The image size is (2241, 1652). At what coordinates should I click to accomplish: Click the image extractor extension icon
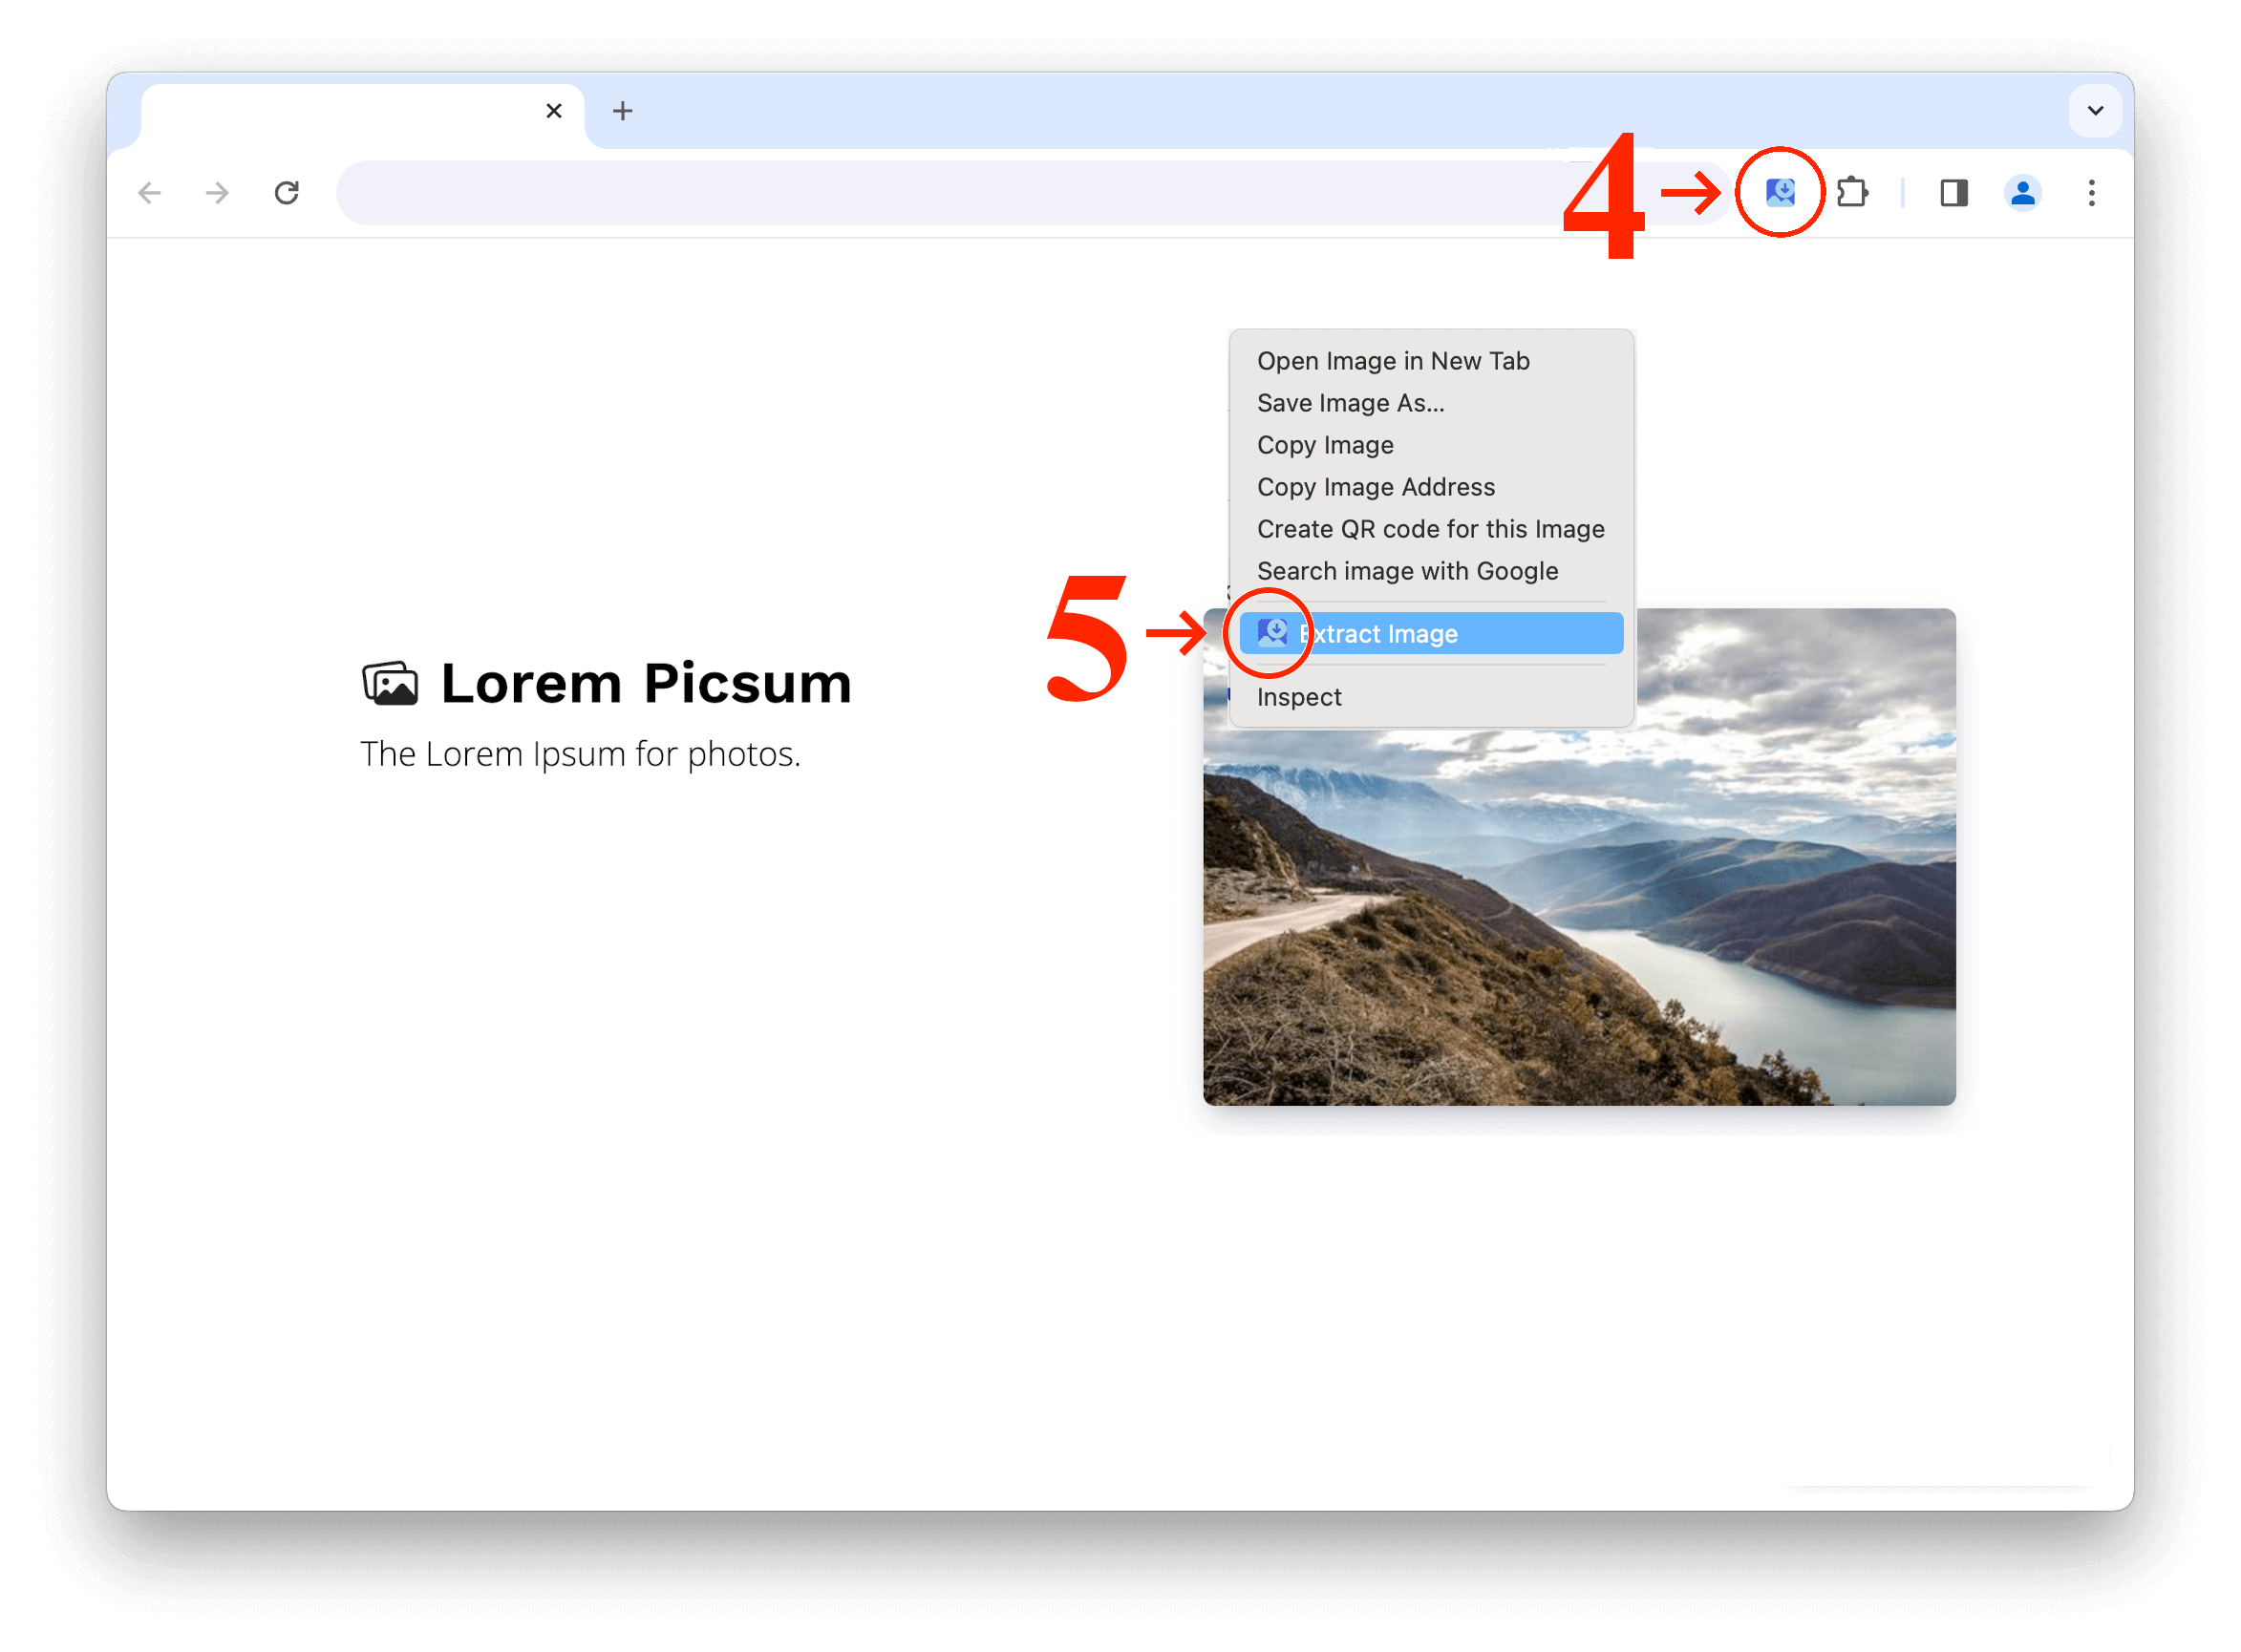point(1782,192)
